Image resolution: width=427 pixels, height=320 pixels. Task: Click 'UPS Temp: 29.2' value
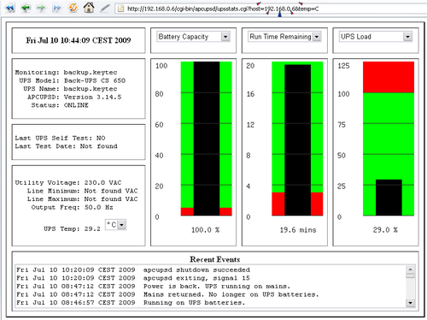click(72, 229)
